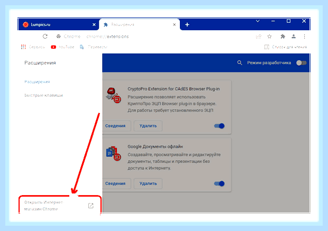Screen dimensions: 328x231
Task: Click the CryptoPro extension icon
Action: [x=113, y=95]
